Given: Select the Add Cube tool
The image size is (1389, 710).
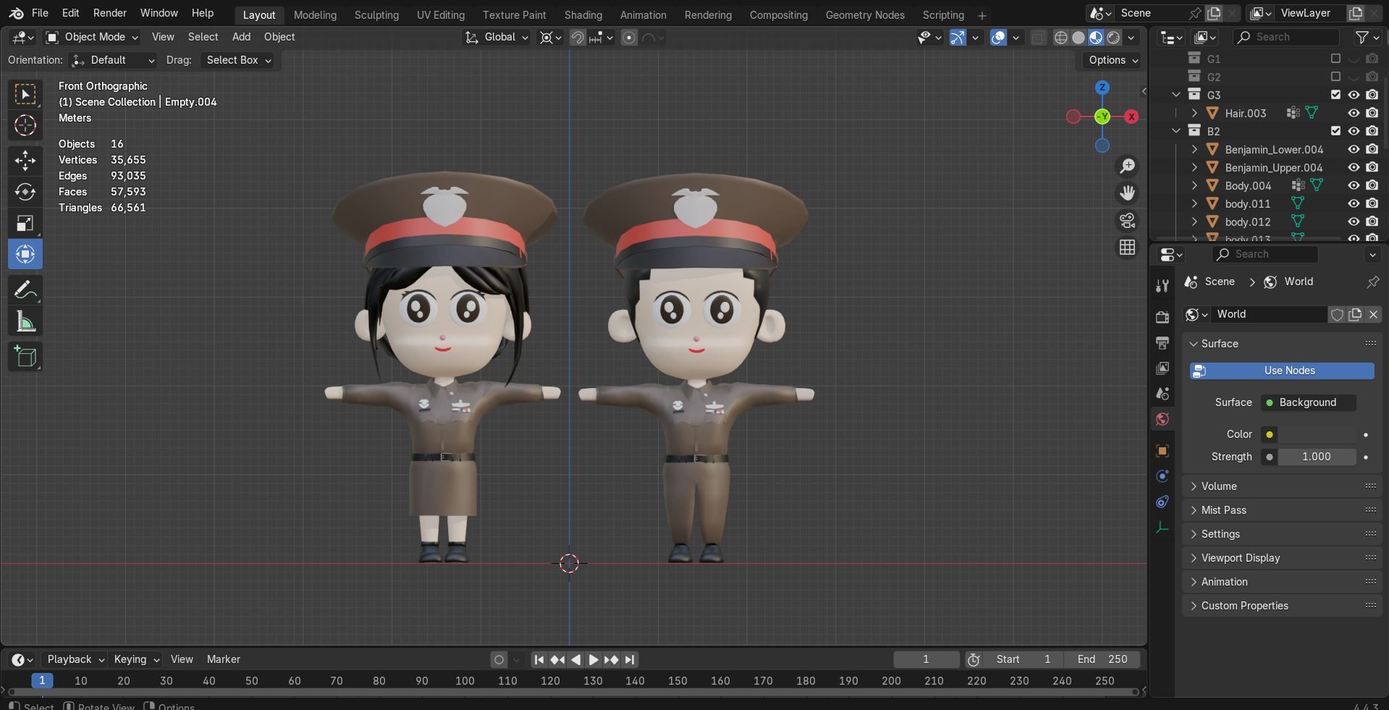Looking at the screenshot, I should (x=25, y=356).
